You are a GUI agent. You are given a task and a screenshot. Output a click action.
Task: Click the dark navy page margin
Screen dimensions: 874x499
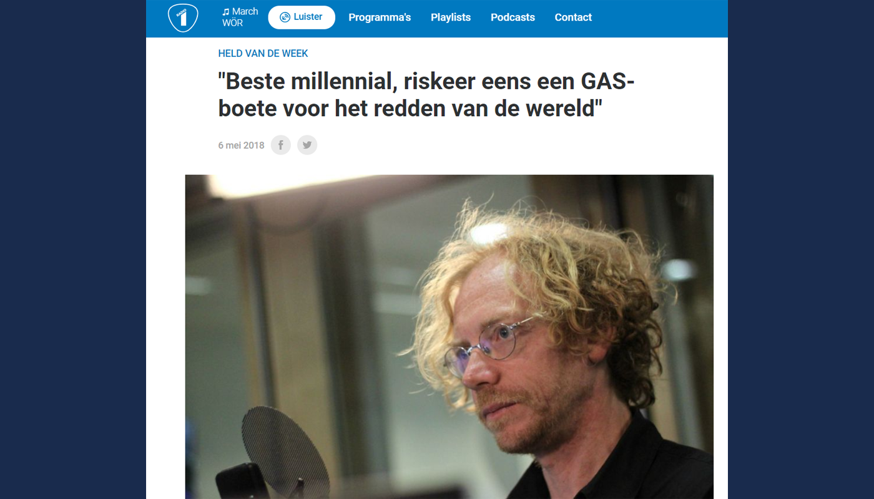[72, 249]
